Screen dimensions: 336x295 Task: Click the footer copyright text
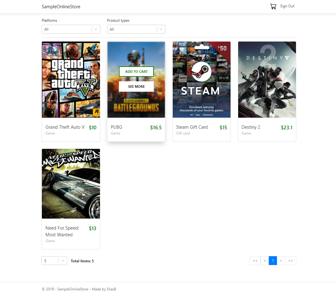tap(79, 289)
